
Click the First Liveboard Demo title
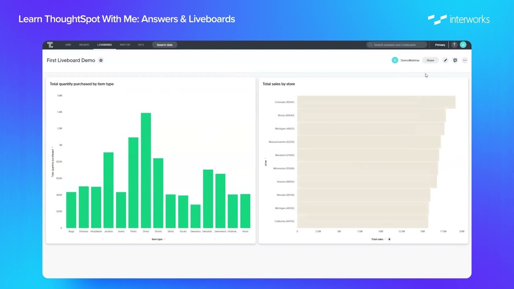[71, 60]
